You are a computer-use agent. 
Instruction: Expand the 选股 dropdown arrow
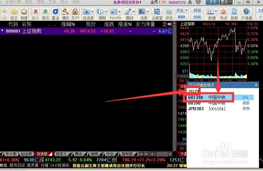click(x=147, y=12)
